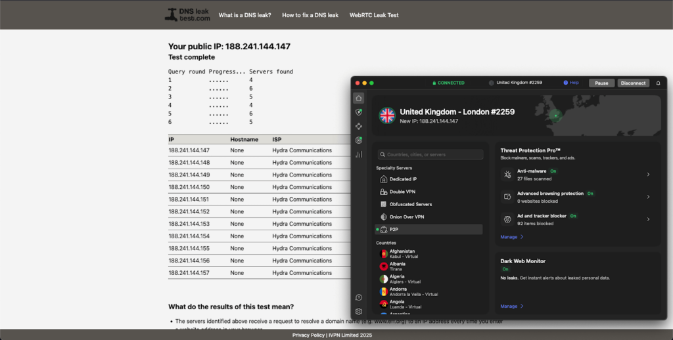Screen dimensions: 673x340
Task: Open Meshnet icon in NordVPN sidebar
Action: [x=359, y=126]
